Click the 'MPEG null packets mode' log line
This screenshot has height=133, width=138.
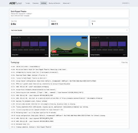[69, 84]
